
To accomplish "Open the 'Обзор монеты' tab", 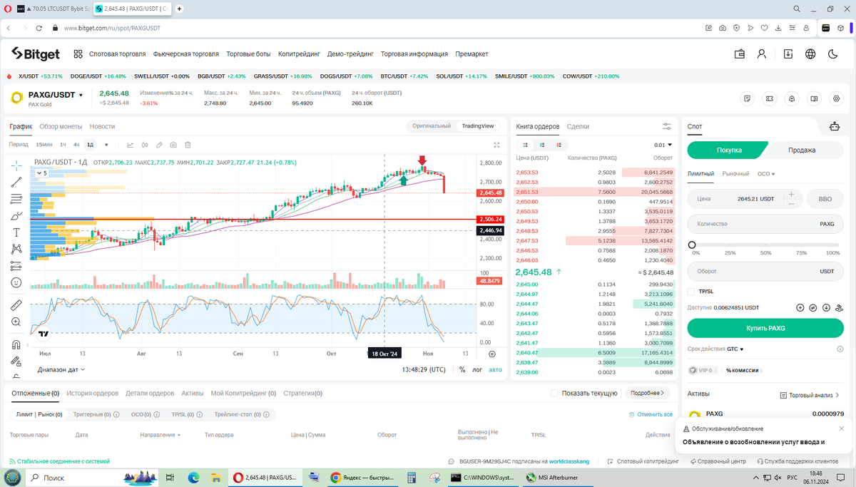I will 61,126.
